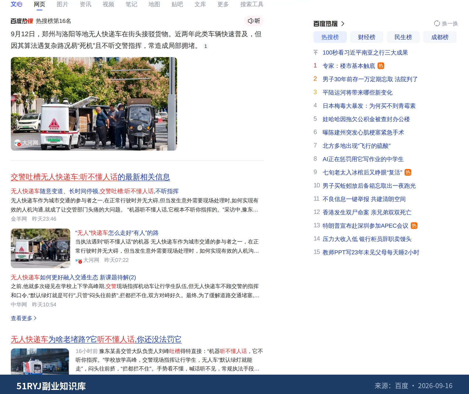
Task: Select the 网页 tab
Action: (40, 4)
